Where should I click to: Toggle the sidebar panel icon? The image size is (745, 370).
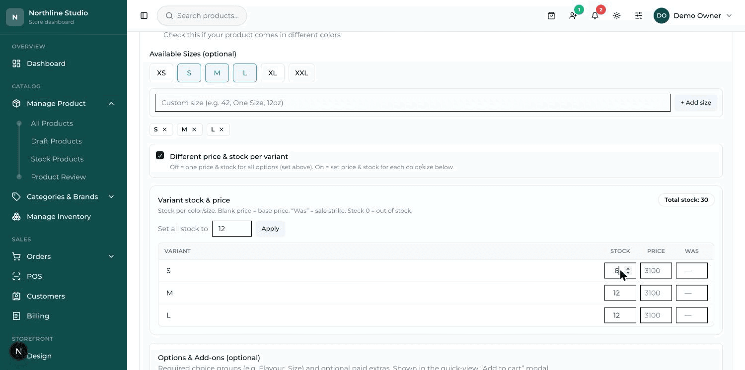click(144, 16)
